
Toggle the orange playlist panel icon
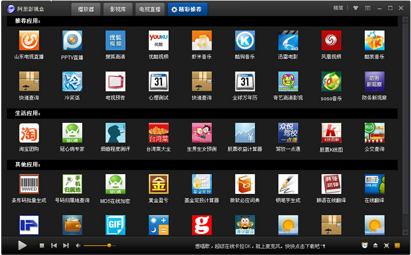click(398, 245)
